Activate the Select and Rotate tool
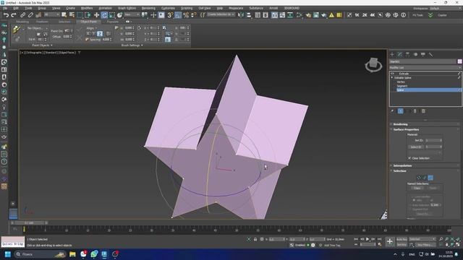 pyautogui.click(x=104, y=15)
